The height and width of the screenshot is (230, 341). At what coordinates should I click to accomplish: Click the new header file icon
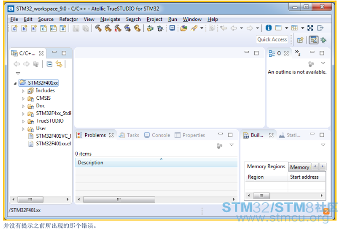tap(24, 28)
